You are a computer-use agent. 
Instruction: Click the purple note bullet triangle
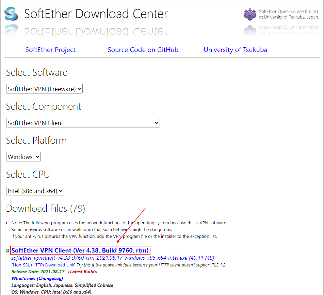[7, 223]
